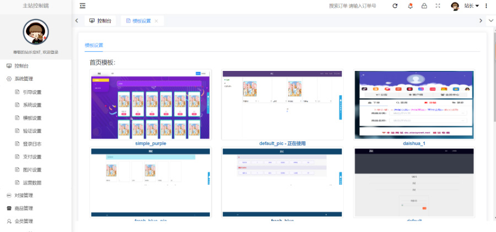
Task: Close the 模板设置 tab
Action: coord(157,21)
